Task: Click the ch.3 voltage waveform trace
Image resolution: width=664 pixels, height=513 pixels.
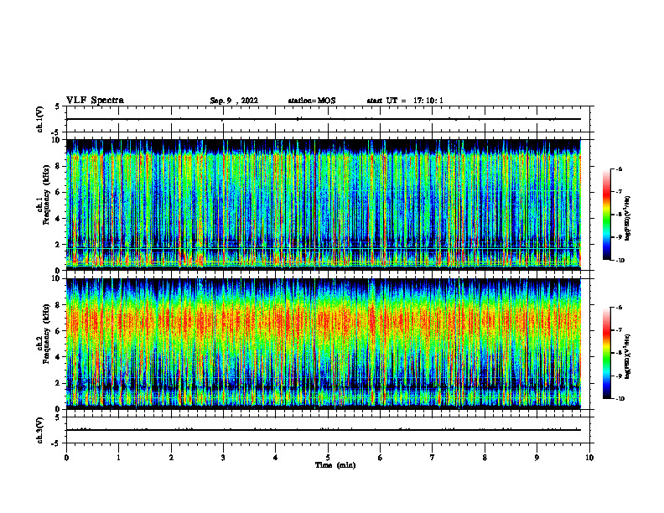Action: (324, 430)
